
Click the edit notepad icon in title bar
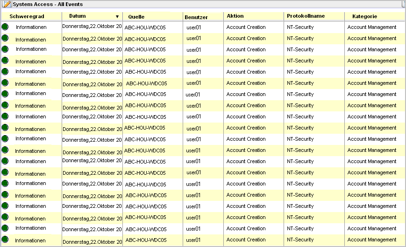7,4
